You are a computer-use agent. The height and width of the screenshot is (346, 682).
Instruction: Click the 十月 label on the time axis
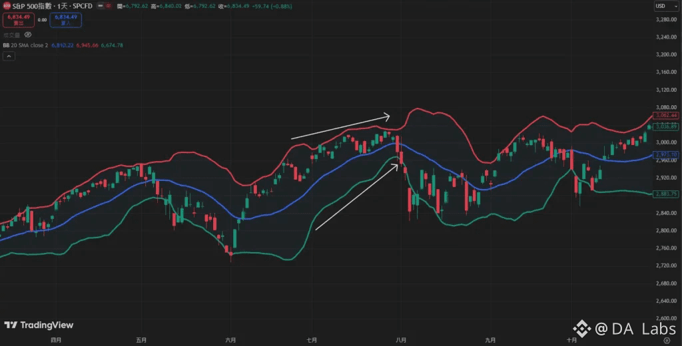pyautogui.click(x=571, y=340)
